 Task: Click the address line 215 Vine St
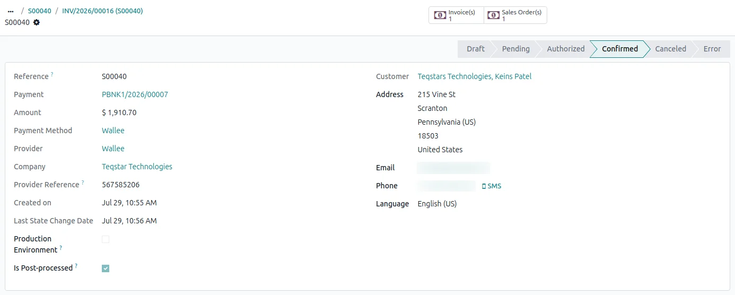tap(436, 94)
